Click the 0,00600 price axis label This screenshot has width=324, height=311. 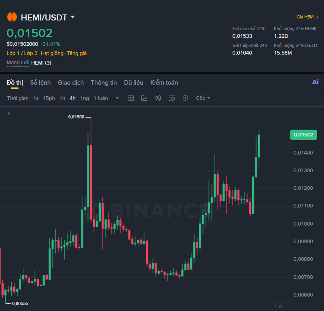point(303,295)
